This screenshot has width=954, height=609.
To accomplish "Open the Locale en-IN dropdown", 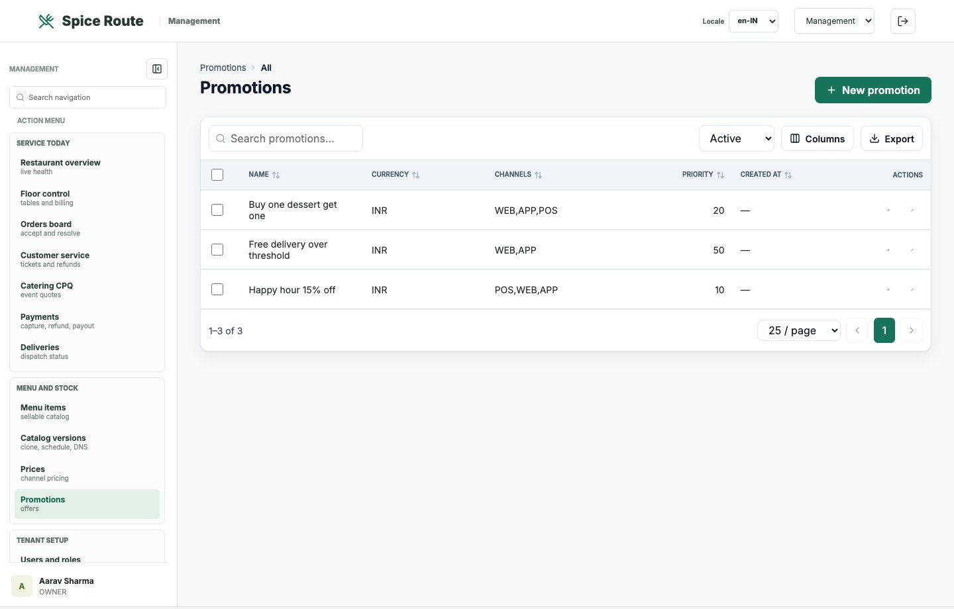I will click(753, 21).
